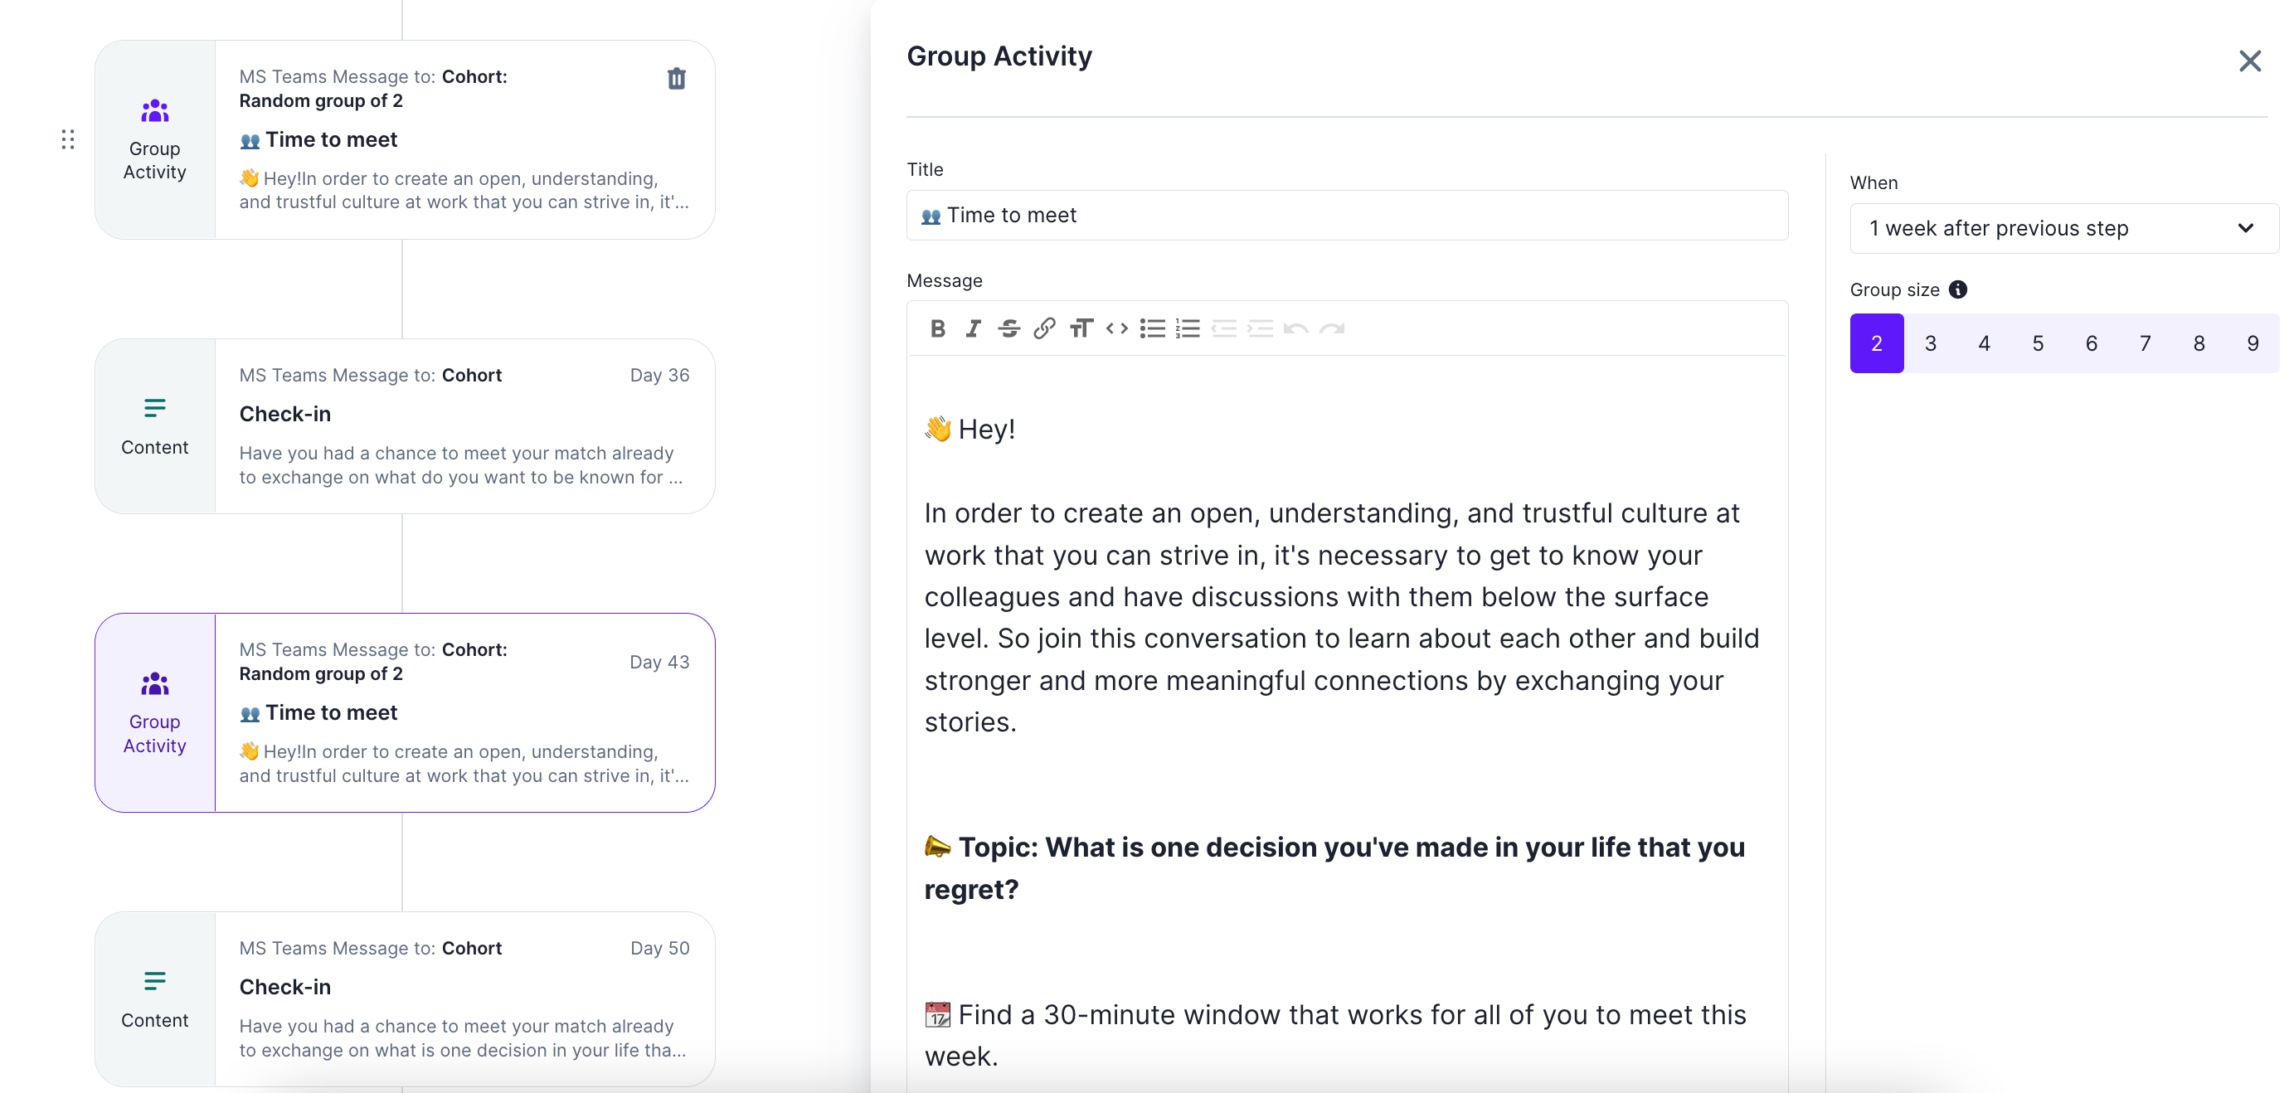Close the Group Activity panel

click(2249, 61)
